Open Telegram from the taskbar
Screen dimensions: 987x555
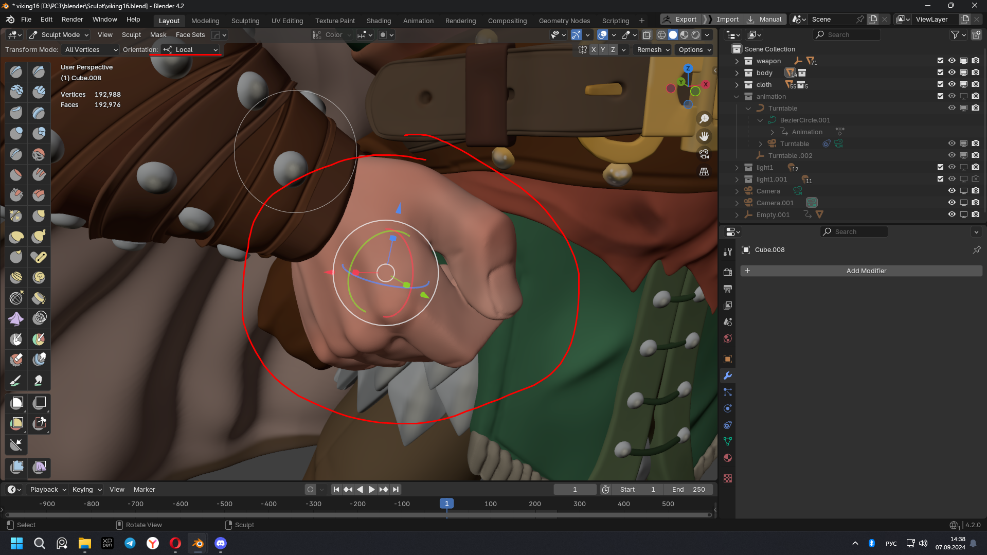pos(130,543)
